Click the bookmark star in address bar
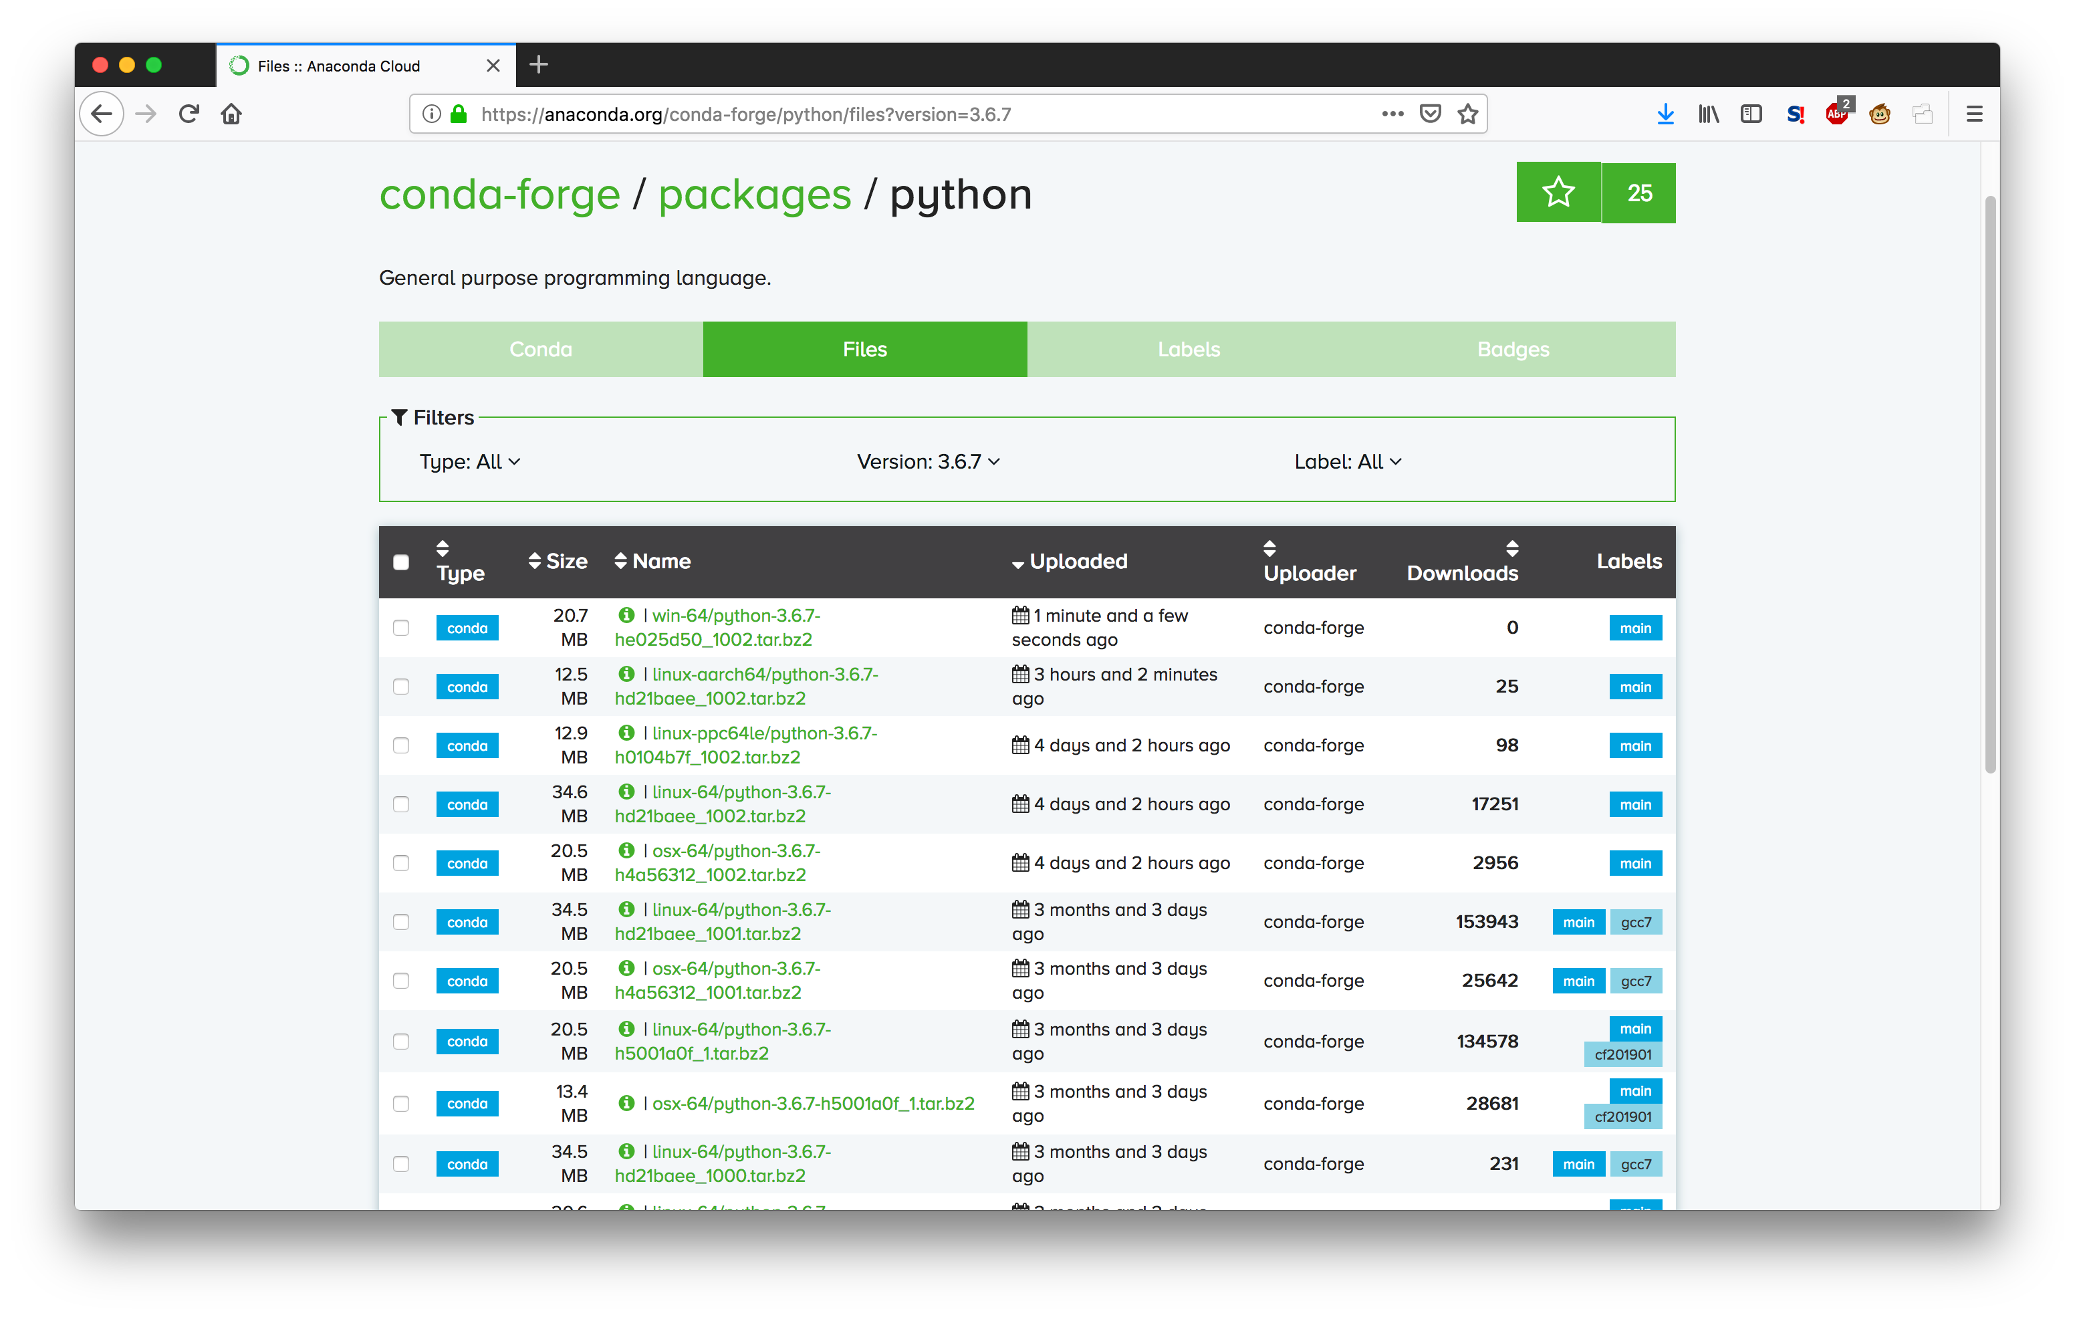 (1467, 114)
